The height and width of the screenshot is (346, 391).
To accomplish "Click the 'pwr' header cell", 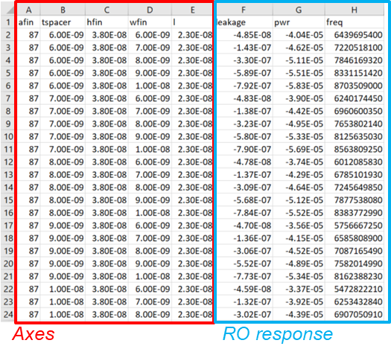I will coord(299,22).
